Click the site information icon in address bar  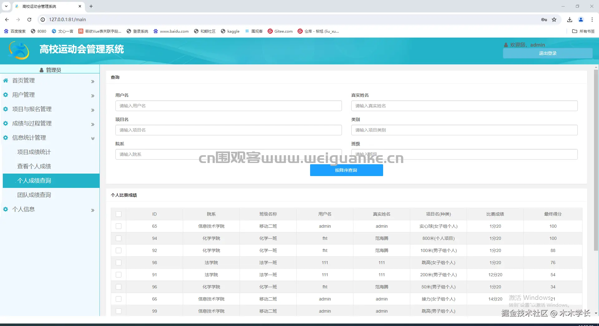pos(43,20)
